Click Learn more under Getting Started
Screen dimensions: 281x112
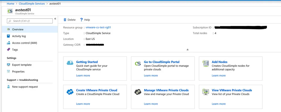pyautogui.click(x=83, y=75)
